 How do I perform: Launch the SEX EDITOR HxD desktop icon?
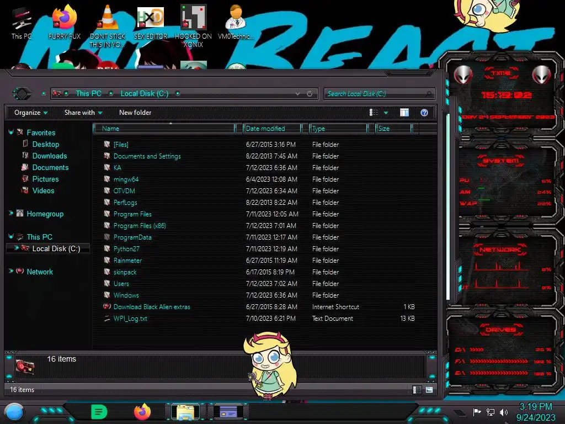(151, 22)
